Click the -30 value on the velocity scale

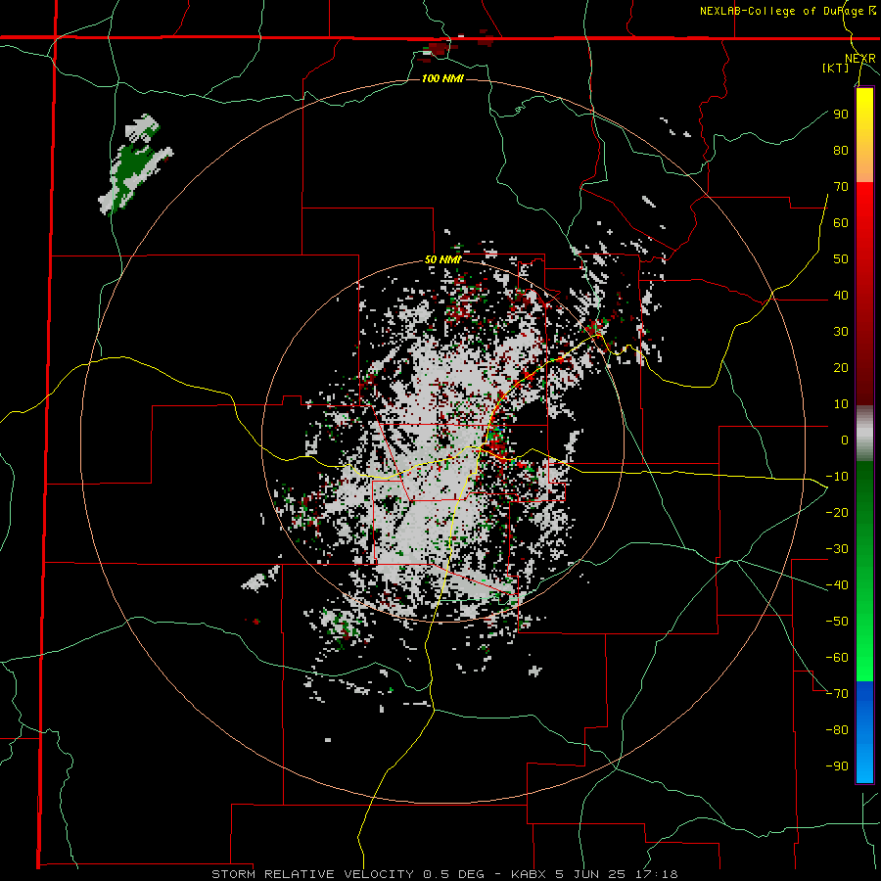(x=837, y=549)
